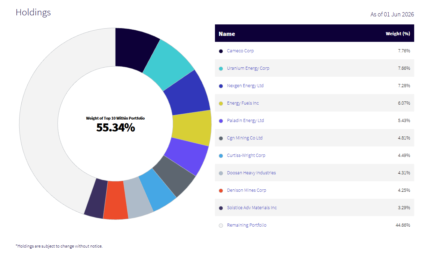Click the 44.66% remaining weight value
432x258 pixels.
[403, 225]
